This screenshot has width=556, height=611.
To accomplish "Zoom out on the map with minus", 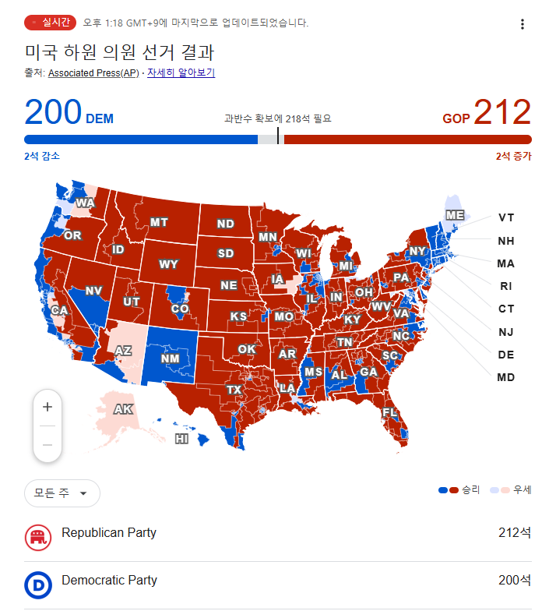I will click(48, 444).
